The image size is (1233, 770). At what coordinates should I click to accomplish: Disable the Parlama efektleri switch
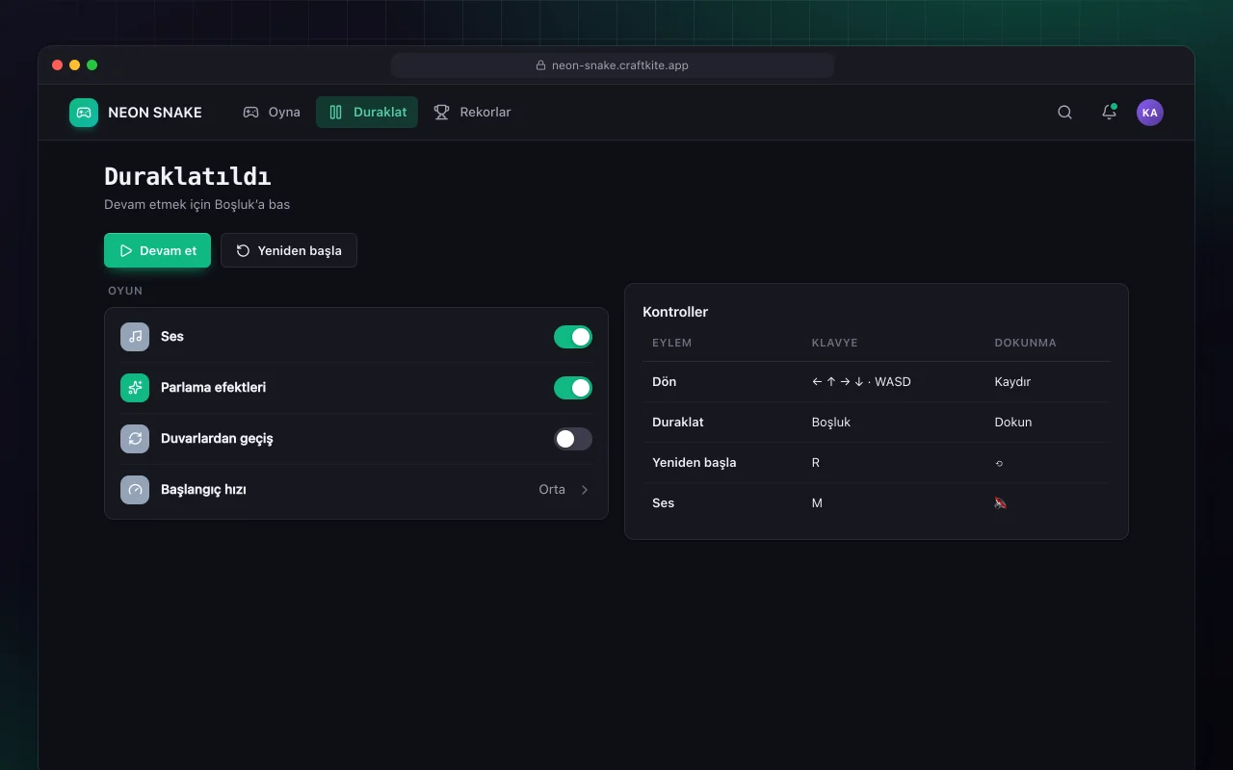(x=573, y=388)
